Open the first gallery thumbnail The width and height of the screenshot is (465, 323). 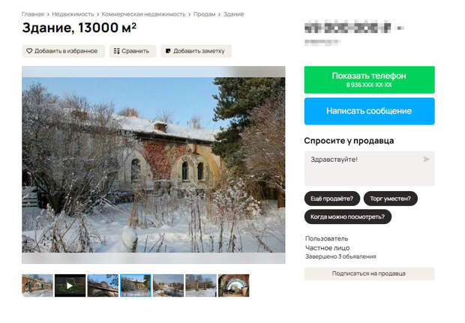pos(37,286)
